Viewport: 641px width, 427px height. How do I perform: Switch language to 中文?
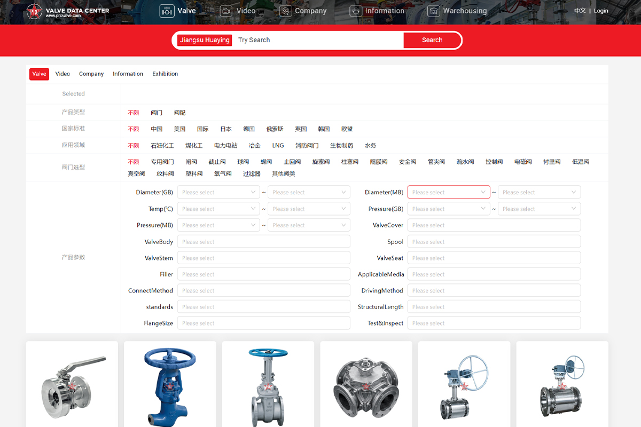(x=580, y=11)
